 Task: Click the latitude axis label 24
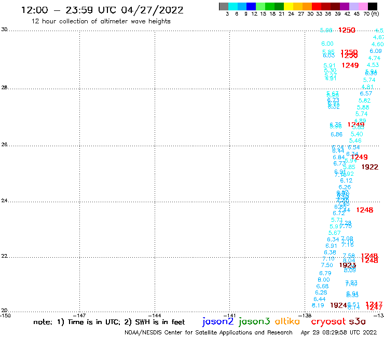(x=4, y=201)
